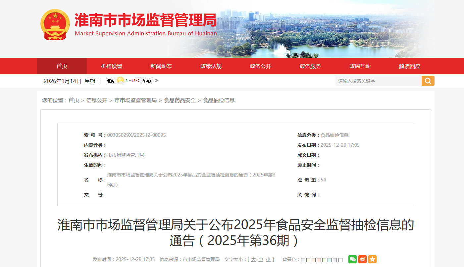This screenshot has width=464, height=267.
Task: Select 大 to enlarge article text
Action: pyautogui.click(x=253, y=259)
